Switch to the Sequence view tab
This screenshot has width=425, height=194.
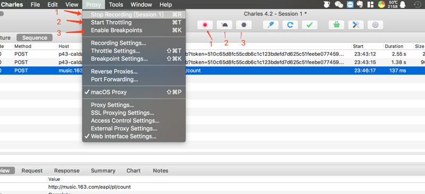pos(35,38)
